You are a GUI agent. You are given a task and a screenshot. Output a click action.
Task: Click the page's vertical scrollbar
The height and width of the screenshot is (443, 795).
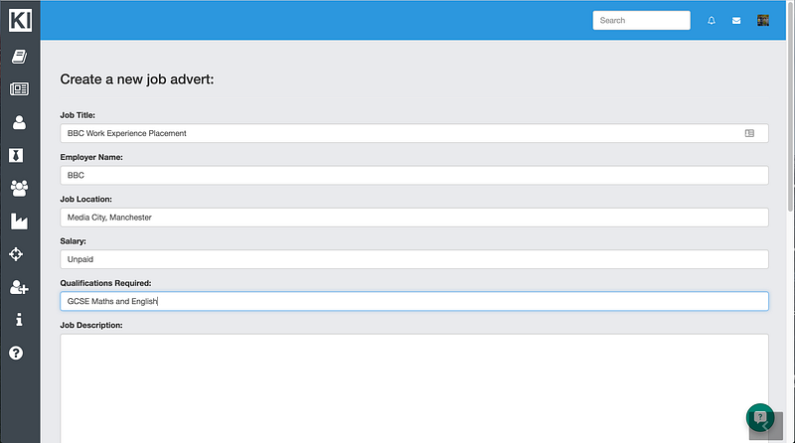point(790,149)
